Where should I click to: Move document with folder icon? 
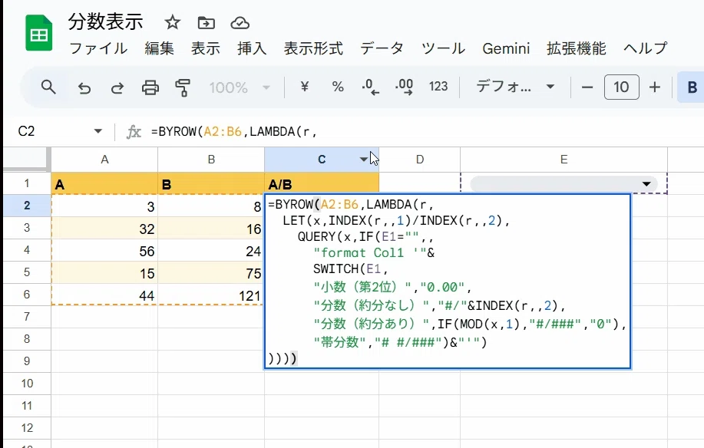click(206, 22)
